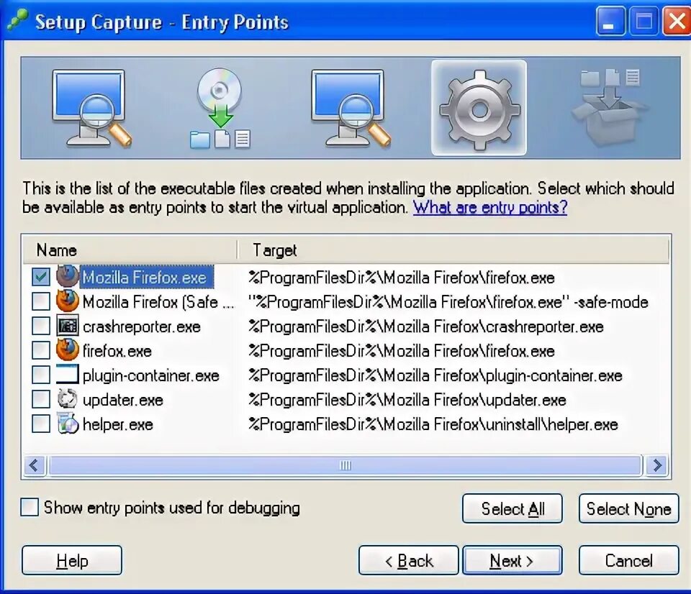Go Back to the previous step
This screenshot has width=691, height=594.
click(x=409, y=560)
